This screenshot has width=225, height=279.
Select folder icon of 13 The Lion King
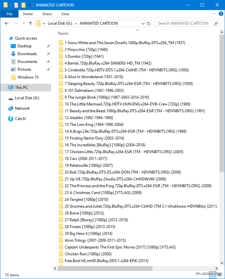coord(61,125)
